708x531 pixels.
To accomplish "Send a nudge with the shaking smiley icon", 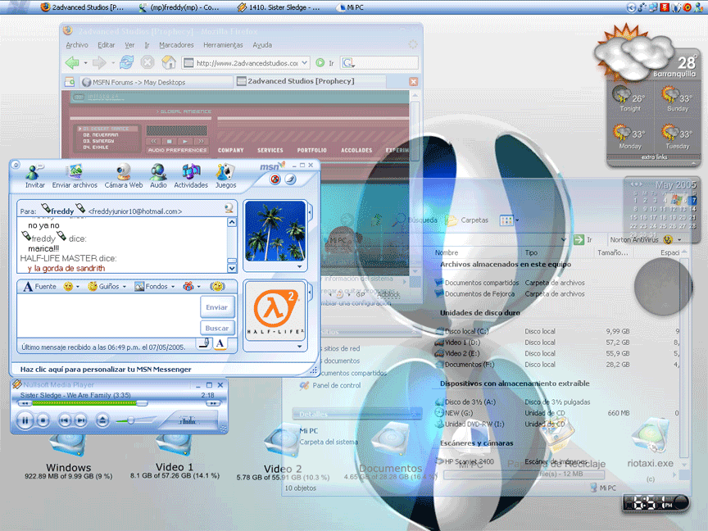I will [x=217, y=286].
